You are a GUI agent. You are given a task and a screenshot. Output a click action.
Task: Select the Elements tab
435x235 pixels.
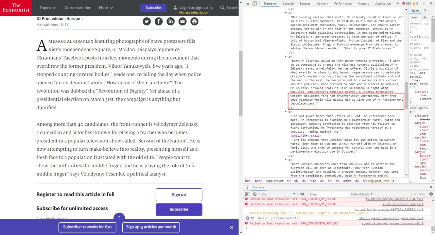pyautogui.click(x=270, y=3)
